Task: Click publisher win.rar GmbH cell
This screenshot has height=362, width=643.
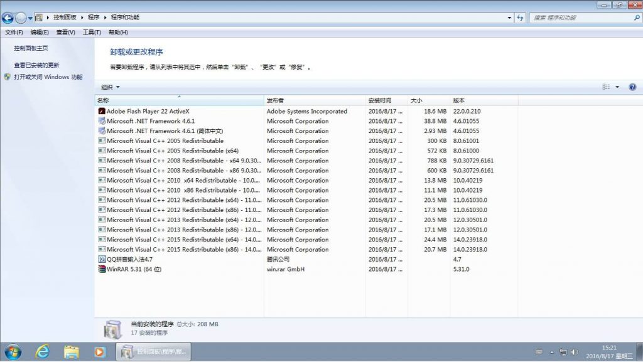Action: click(286, 269)
